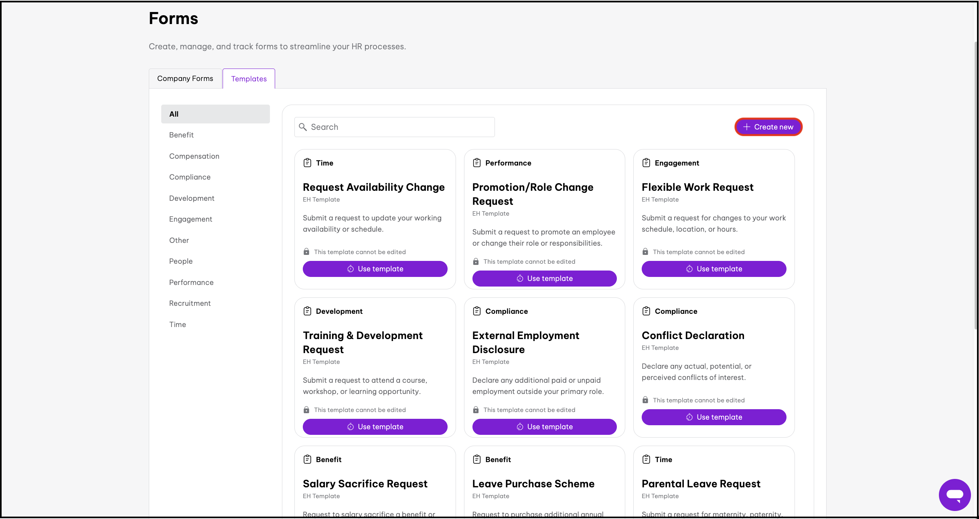Click clipboard icon on Training & Development card
The height and width of the screenshot is (519, 979).
pos(307,311)
